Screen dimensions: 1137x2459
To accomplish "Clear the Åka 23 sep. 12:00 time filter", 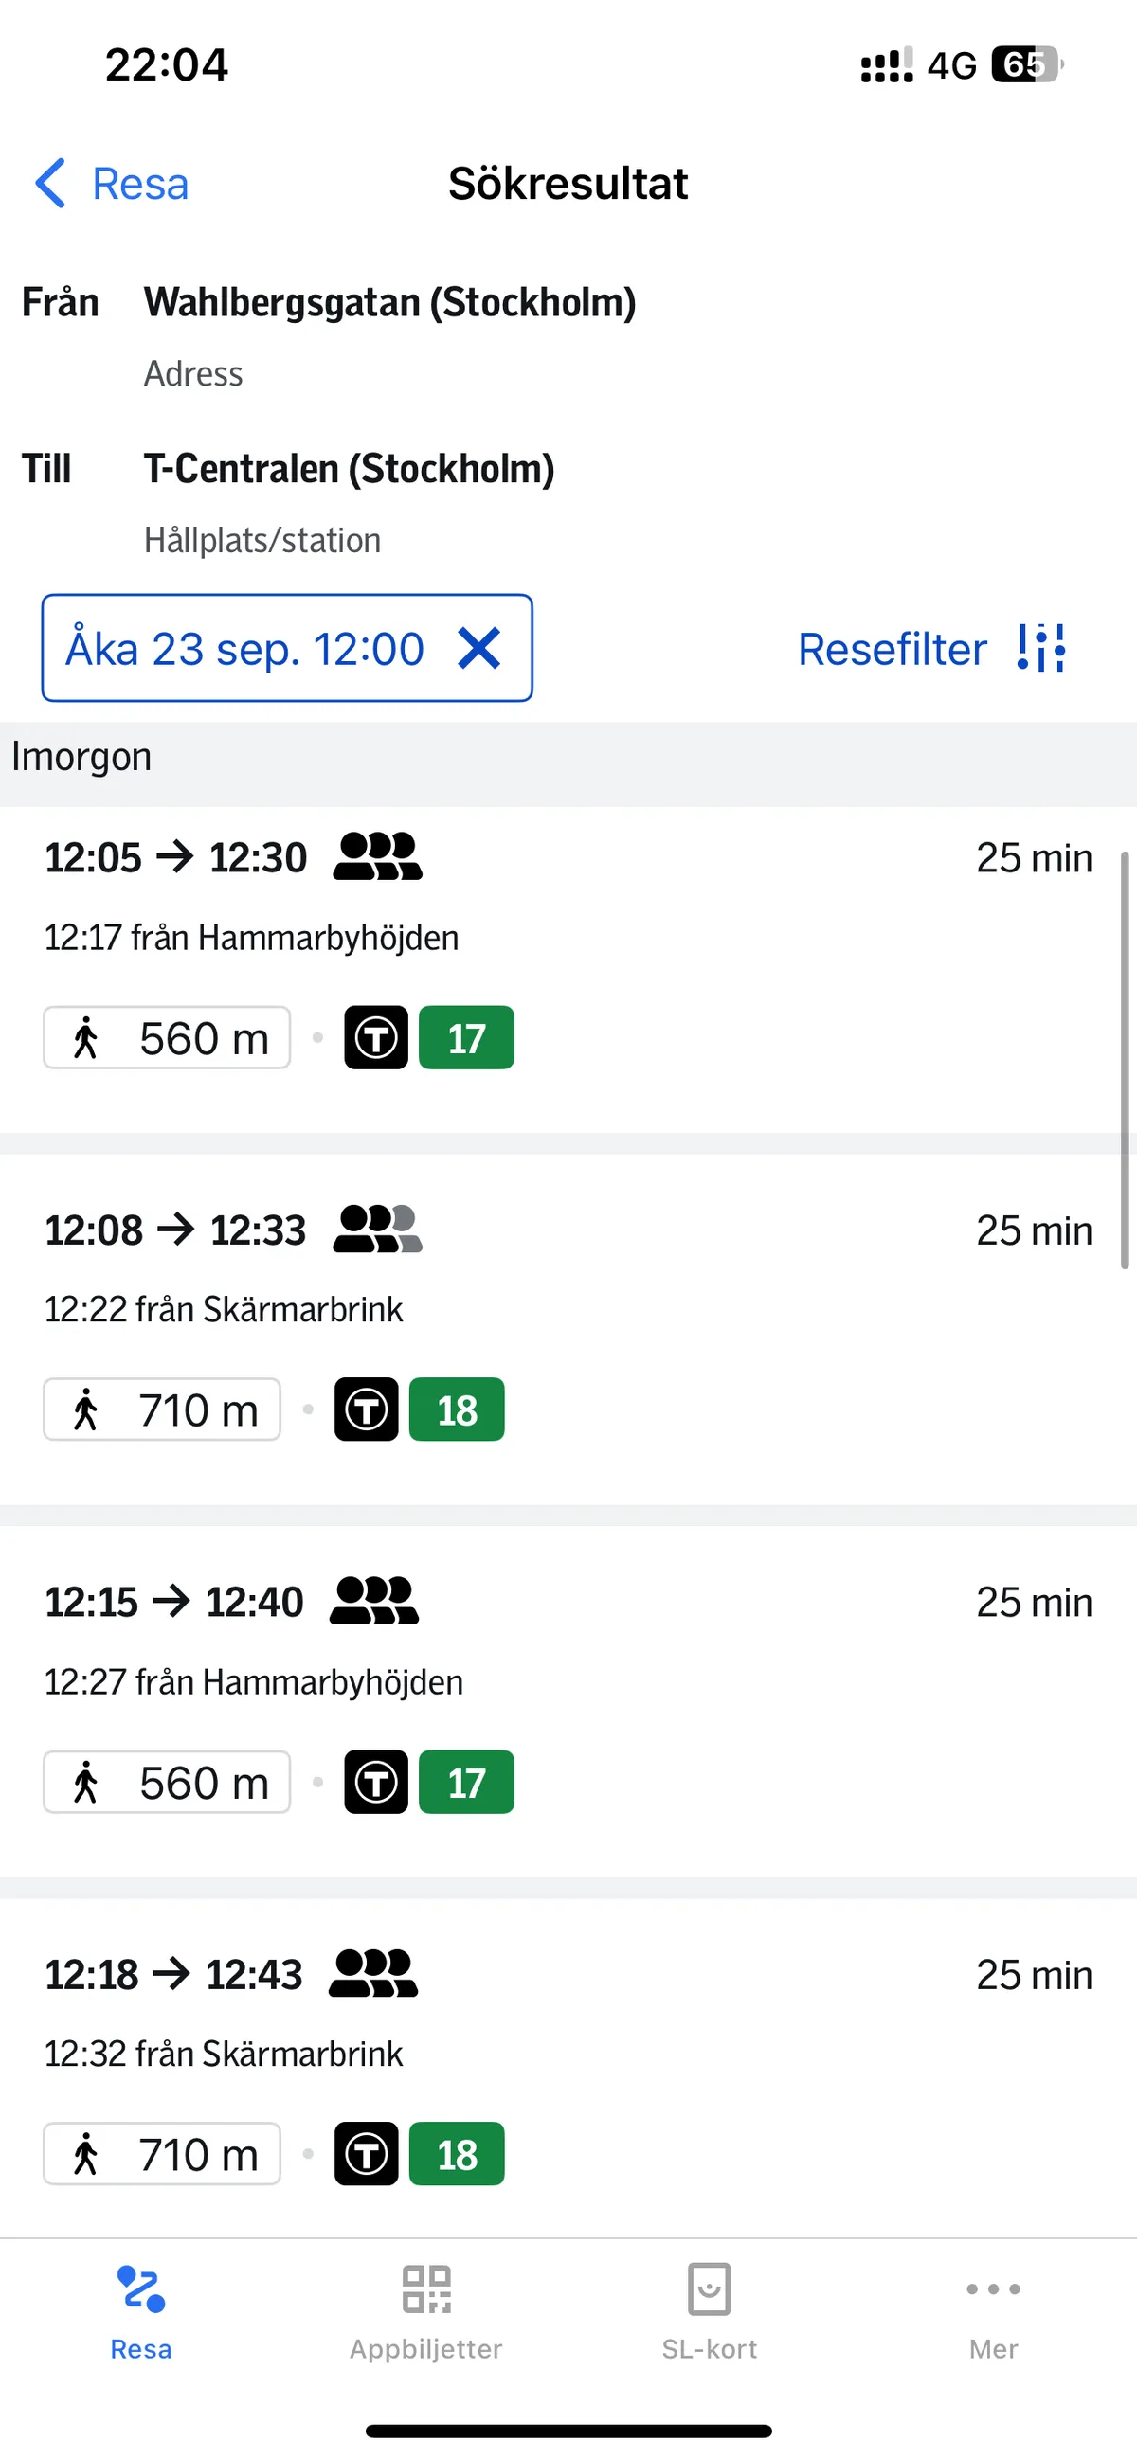I will [479, 649].
